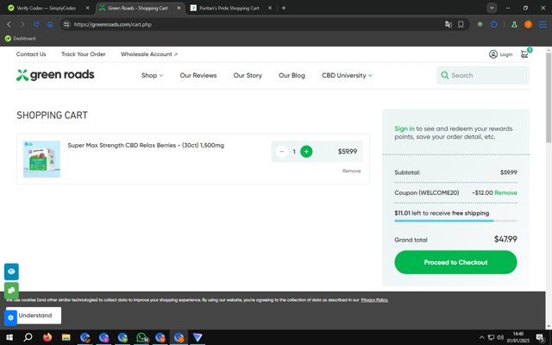Open the orange profile avatar
The height and width of the screenshot is (345, 552).
click(528, 24)
